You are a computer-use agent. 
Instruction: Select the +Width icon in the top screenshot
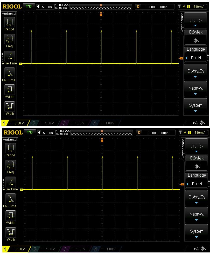(x=9, y=89)
